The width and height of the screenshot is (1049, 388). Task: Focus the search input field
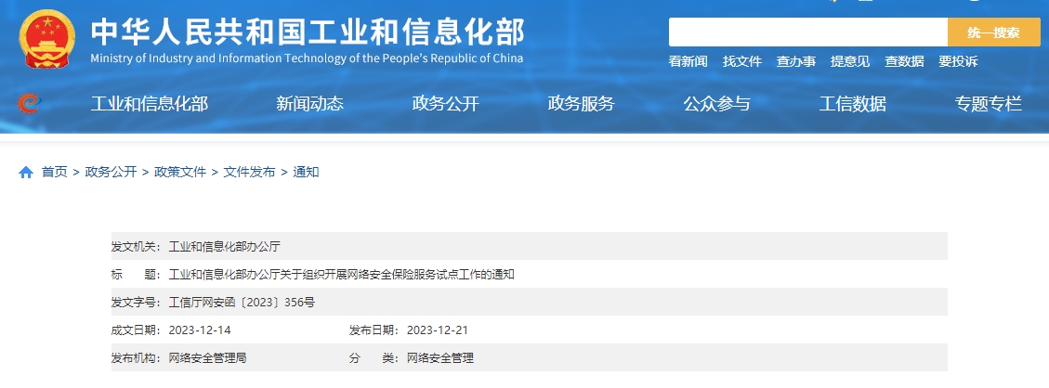click(x=806, y=32)
